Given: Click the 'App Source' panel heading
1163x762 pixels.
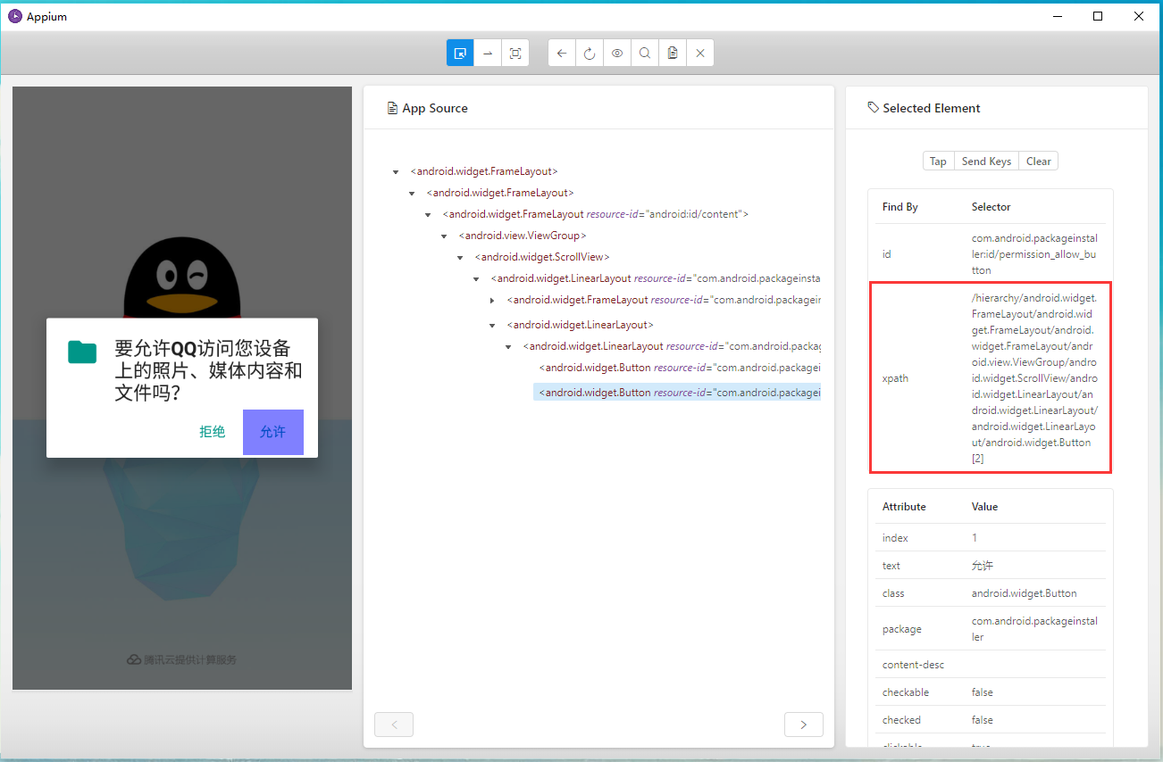Looking at the screenshot, I should click(x=435, y=108).
